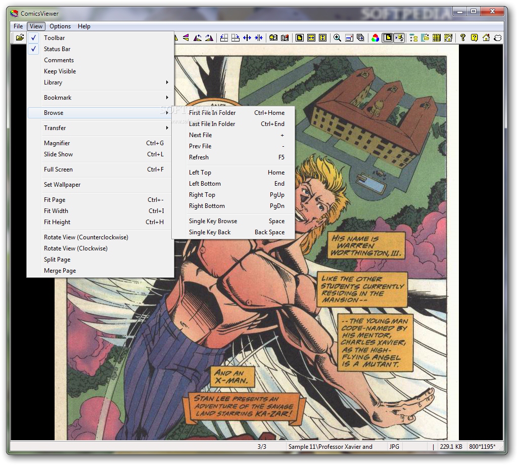518x465 pixels.
Task: Click Refresh in Browse submenu
Action: (x=233, y=157)
